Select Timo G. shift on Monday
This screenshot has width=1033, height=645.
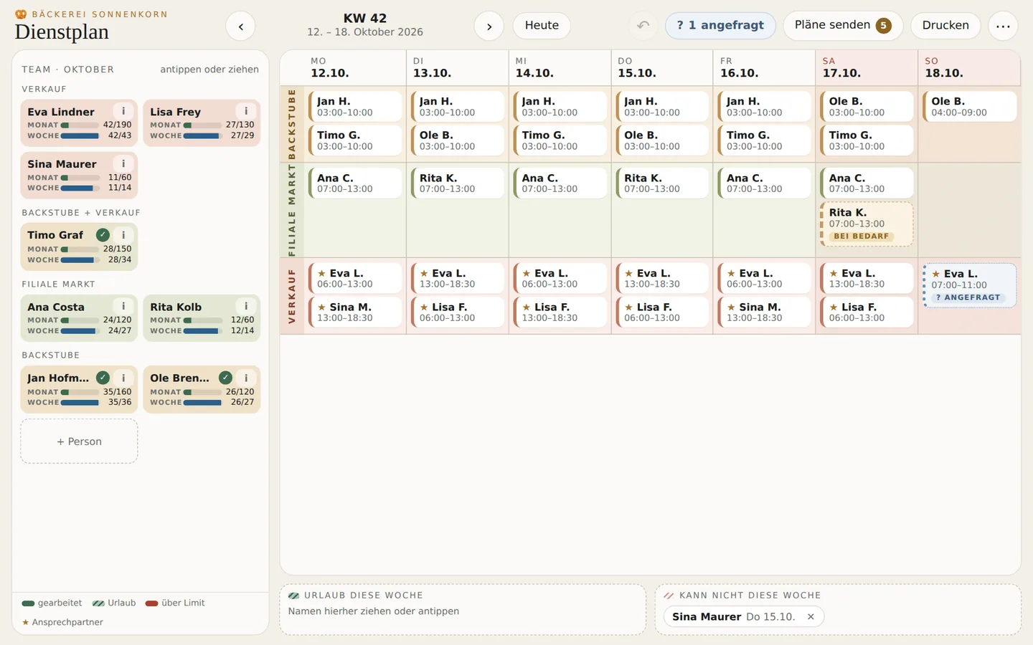(x=355, y=140)
